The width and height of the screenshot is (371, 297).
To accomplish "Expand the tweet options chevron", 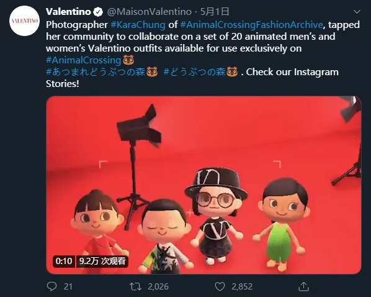I will (x=357, y=12).
